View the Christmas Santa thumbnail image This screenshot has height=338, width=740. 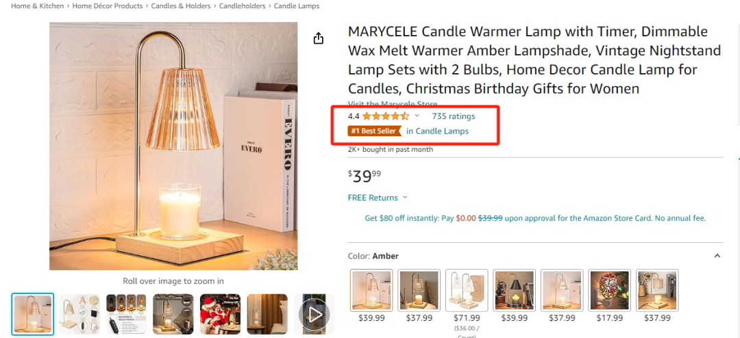220,314
